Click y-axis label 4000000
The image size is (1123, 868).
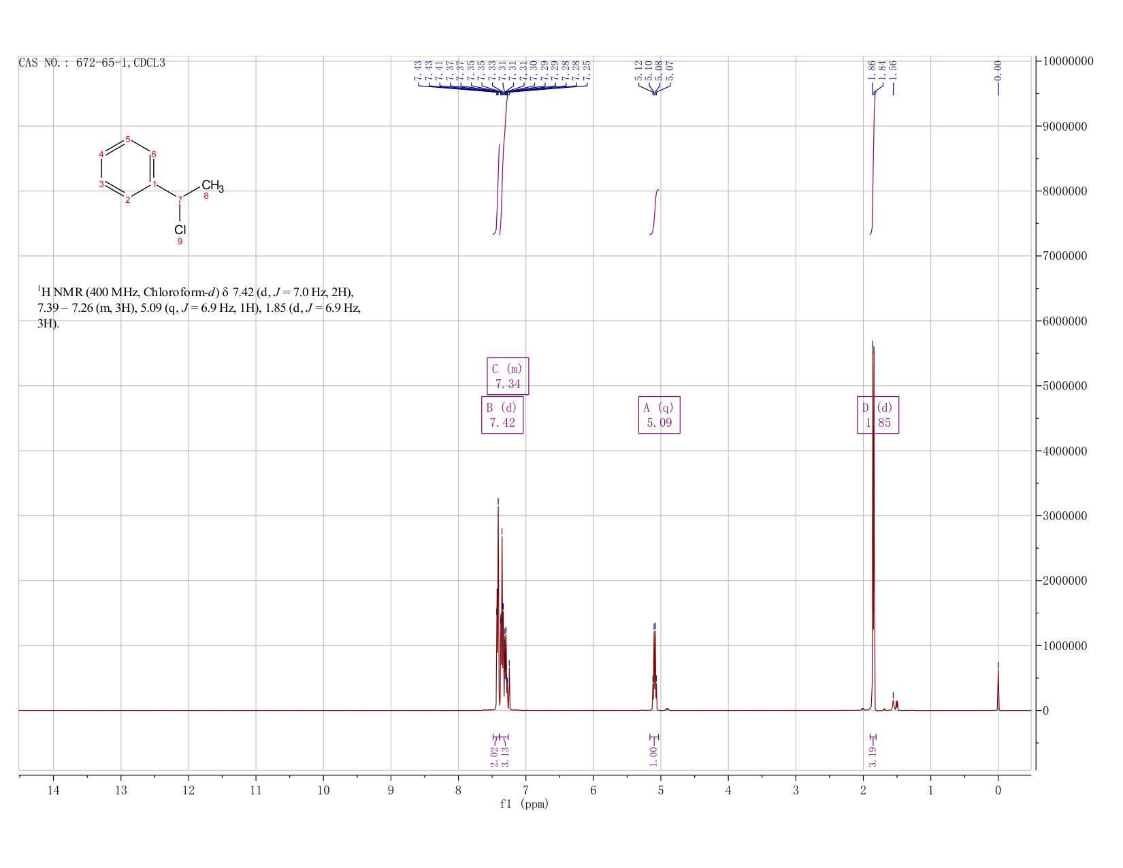point(1064,451)
